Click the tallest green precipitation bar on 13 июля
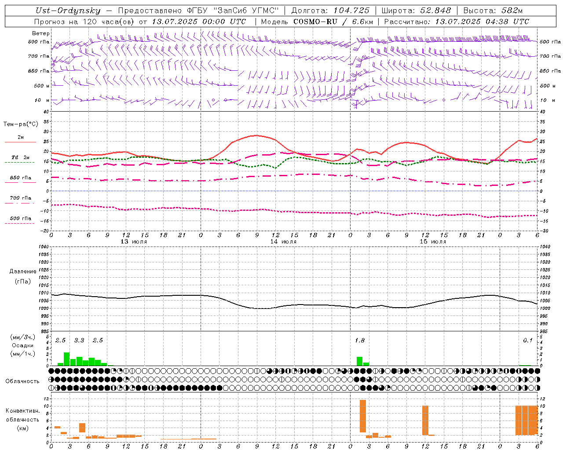The height and width of the screenshot is (450, 563). click(67, 359)
